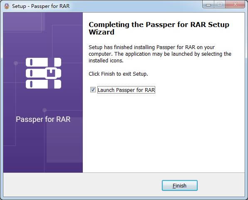This screenshot has width=248, height=200.
Task: Click the Finish button
Action: point(180,185)
